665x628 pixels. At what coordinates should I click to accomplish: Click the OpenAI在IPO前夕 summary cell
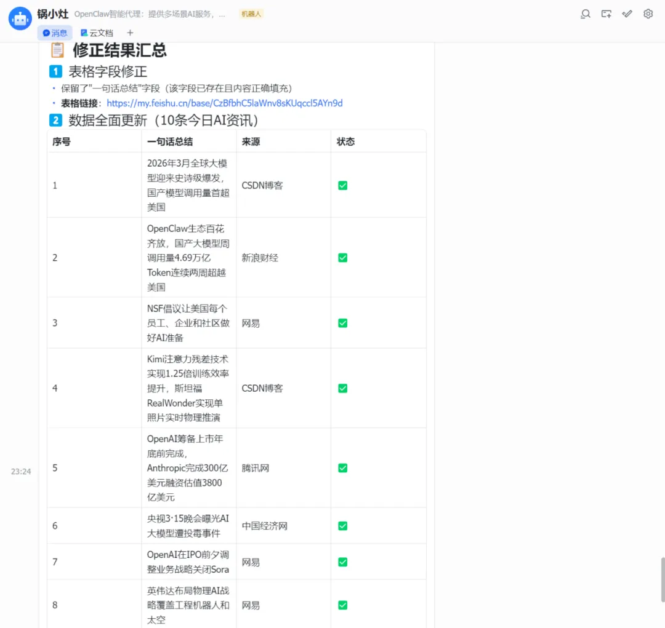tap(188, 562)
